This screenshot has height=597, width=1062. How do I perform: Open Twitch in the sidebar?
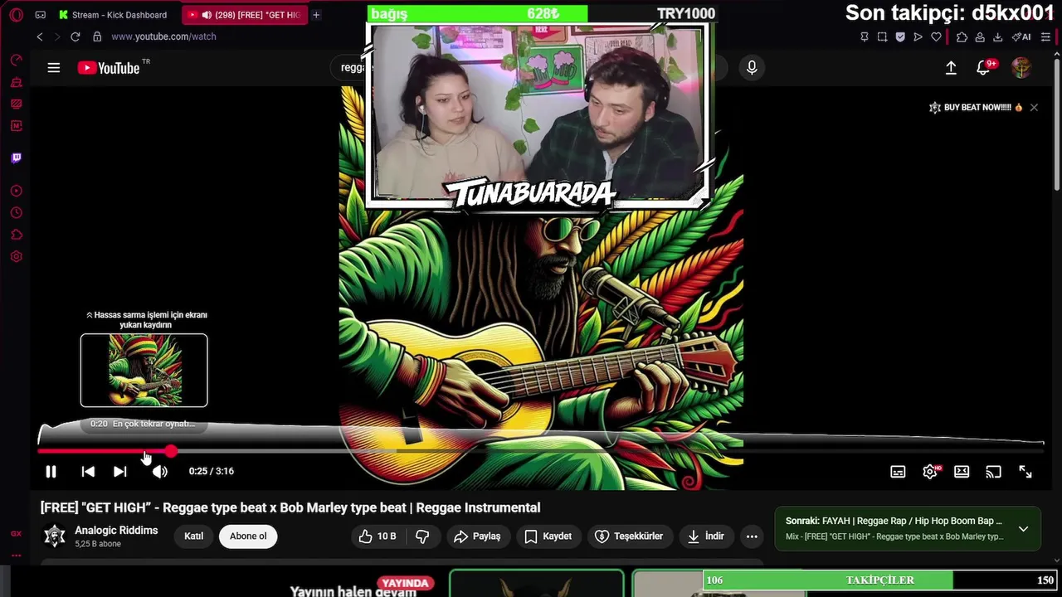[x=16, y=158]
